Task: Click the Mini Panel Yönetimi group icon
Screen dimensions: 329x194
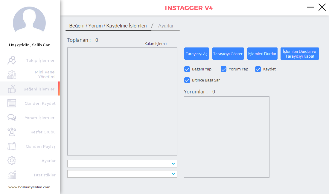Action: tap(12, 75)
